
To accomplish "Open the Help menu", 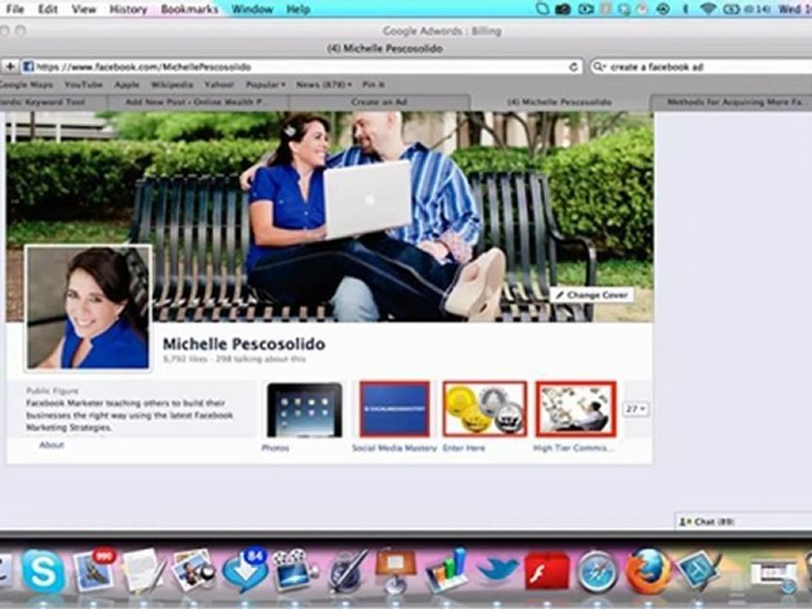I will (299, 8).
